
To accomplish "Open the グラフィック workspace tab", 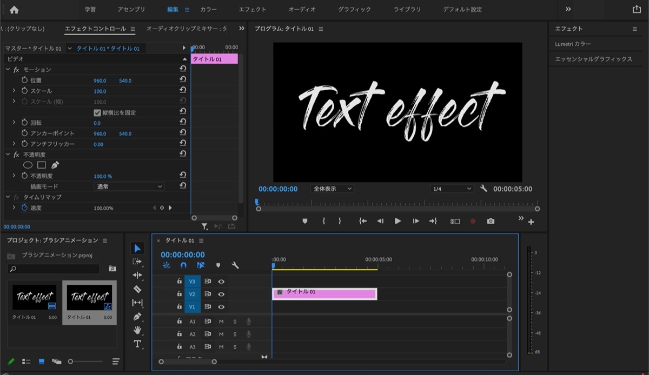I will click(355, 10).
